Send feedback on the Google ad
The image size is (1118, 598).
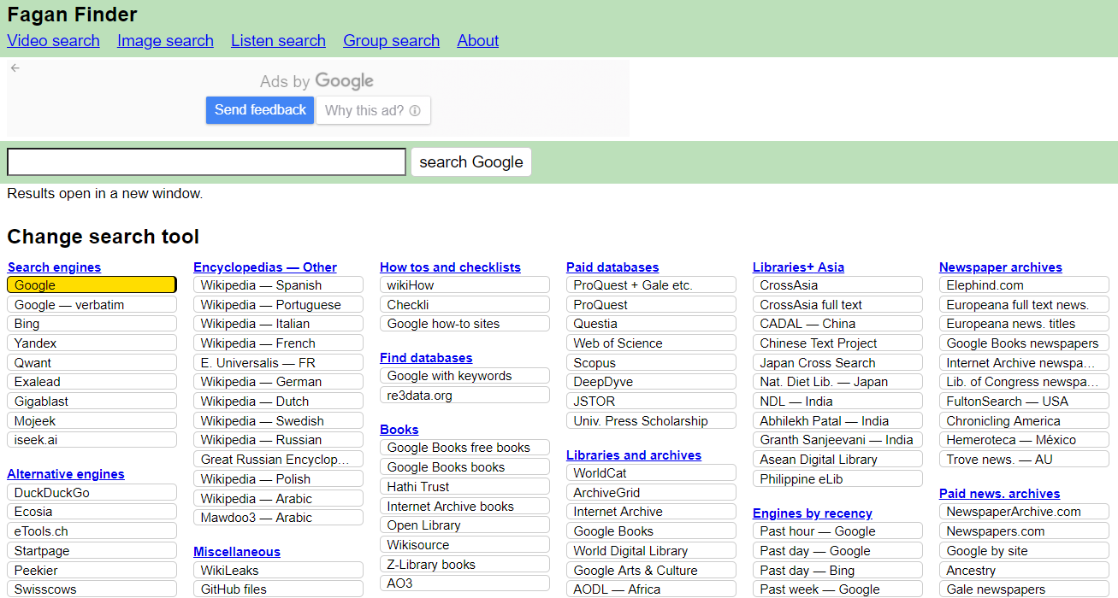[x=260, y=110]
